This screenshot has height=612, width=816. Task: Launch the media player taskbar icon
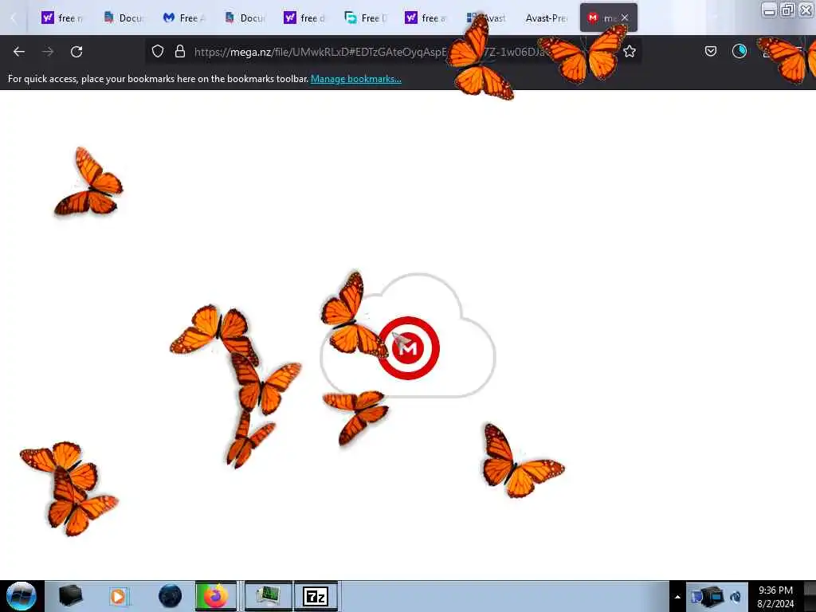118,596
